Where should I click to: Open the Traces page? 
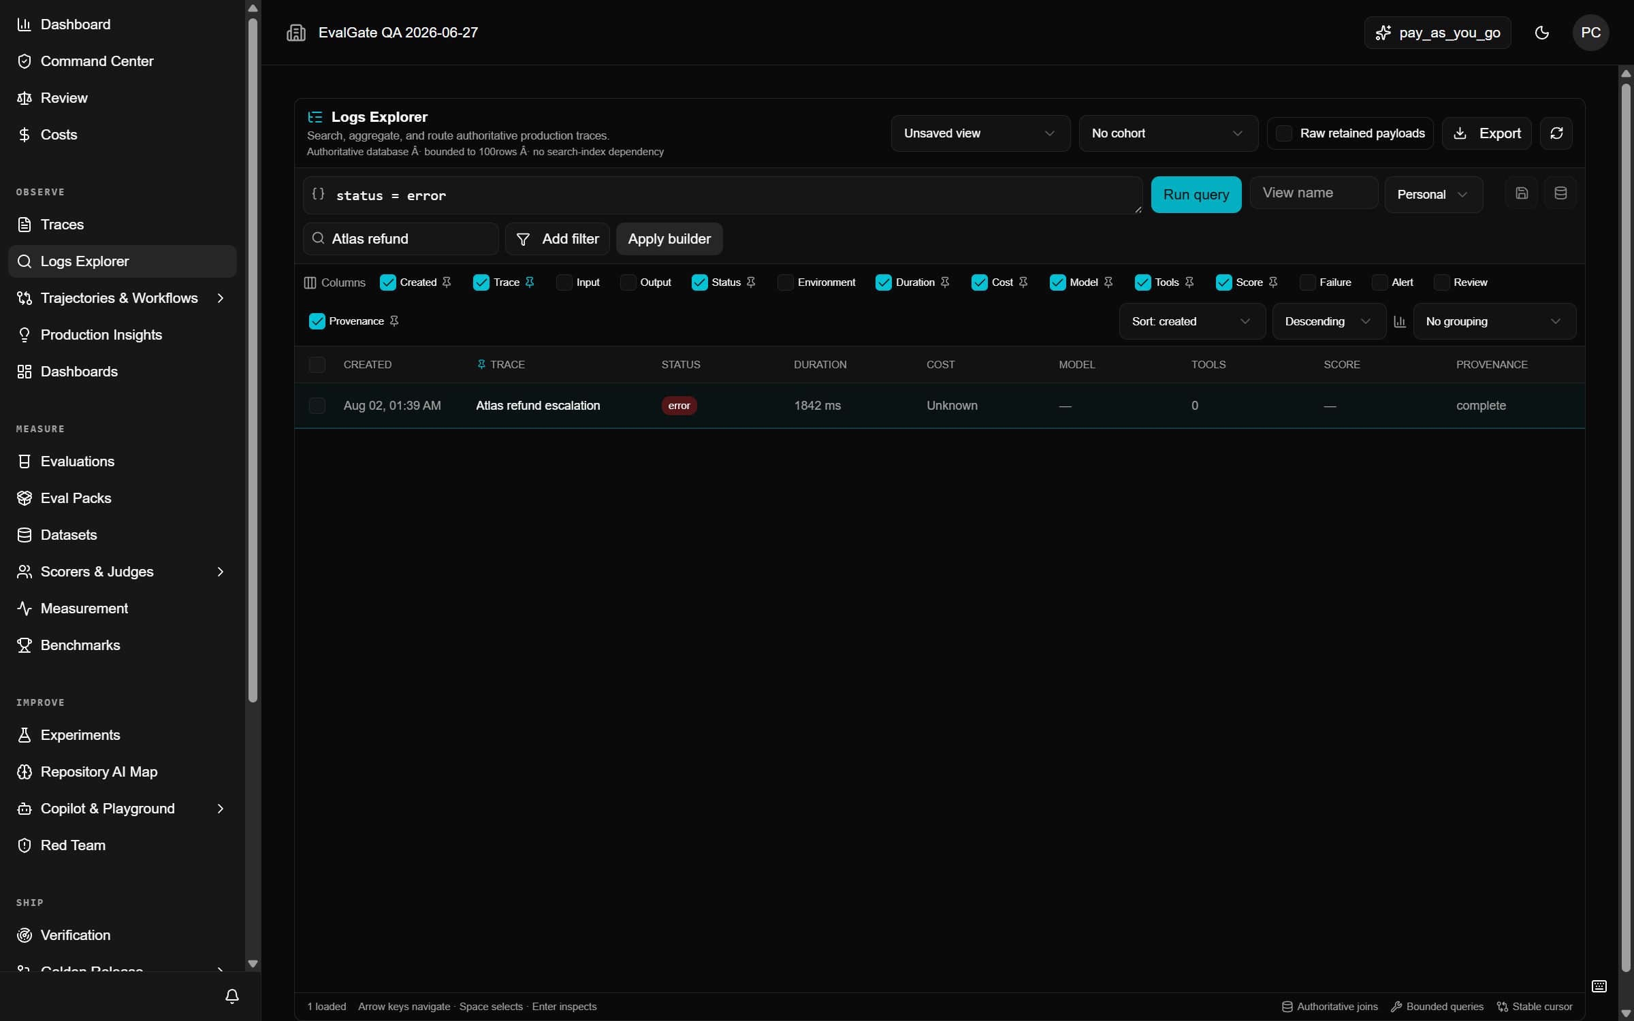pyautogui.click(x=123, y=225)
